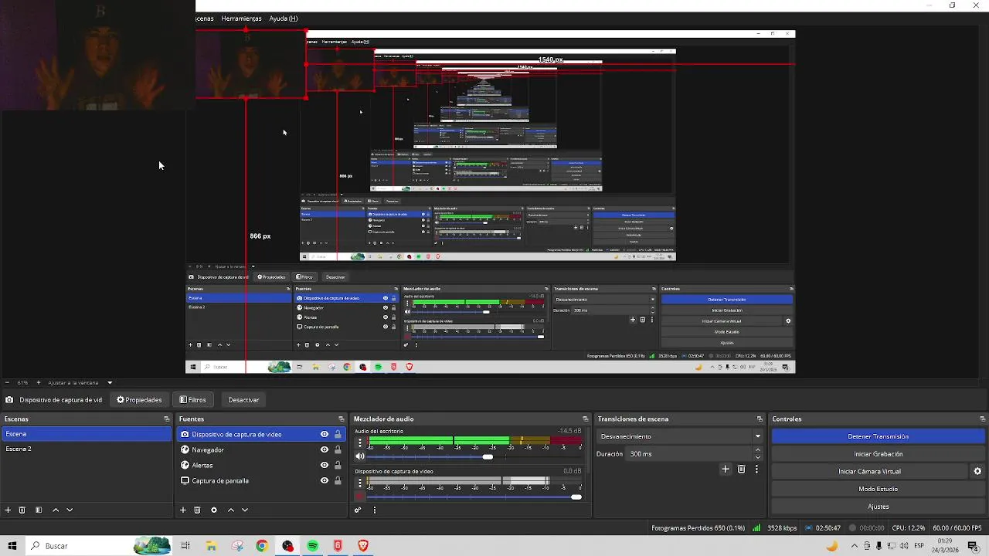Add a scene transition with plus icon
Image resolution: width=989 pixels, height=556 pixels.
tap(725, 469)
